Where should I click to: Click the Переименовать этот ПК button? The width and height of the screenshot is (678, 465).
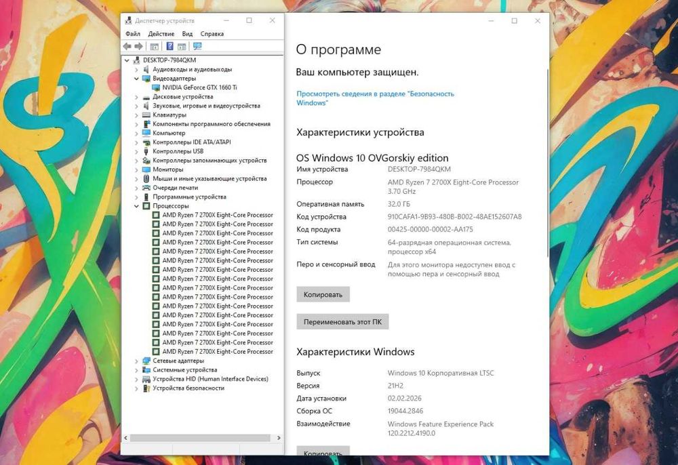(342, 321)
